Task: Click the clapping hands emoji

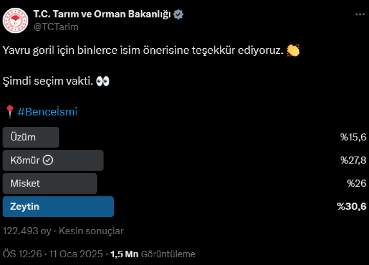Action: point(293,51)
